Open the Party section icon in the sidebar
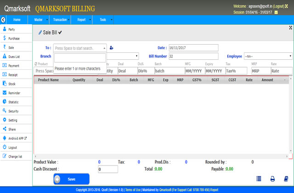Viewport: 294px width, 193px height. 5,29
